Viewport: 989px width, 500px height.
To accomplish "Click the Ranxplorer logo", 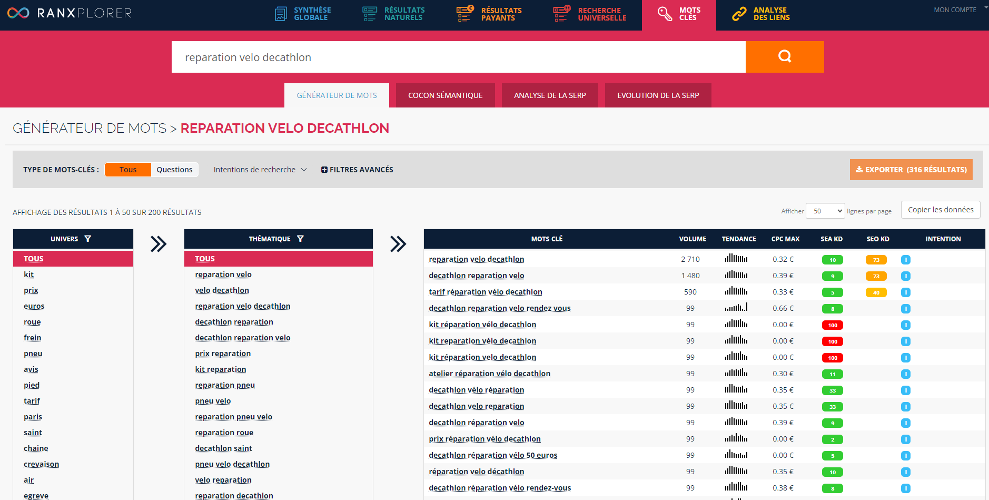I will pyautogui.click(x=70, y=13).
